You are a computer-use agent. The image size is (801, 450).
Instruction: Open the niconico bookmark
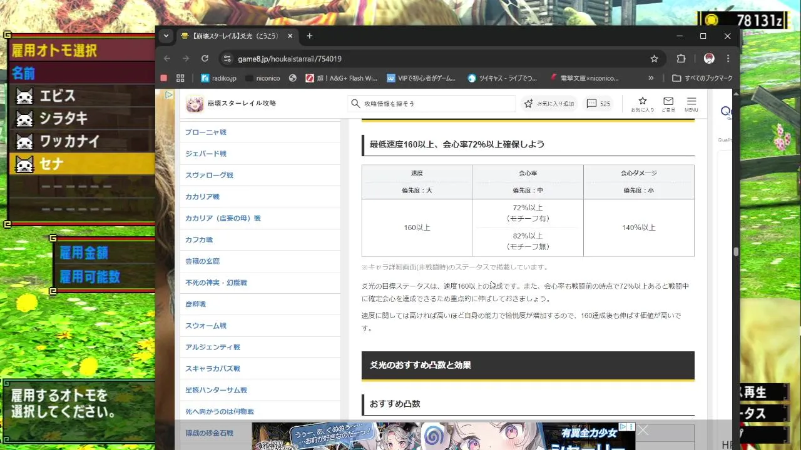click(x=262, y=78)
